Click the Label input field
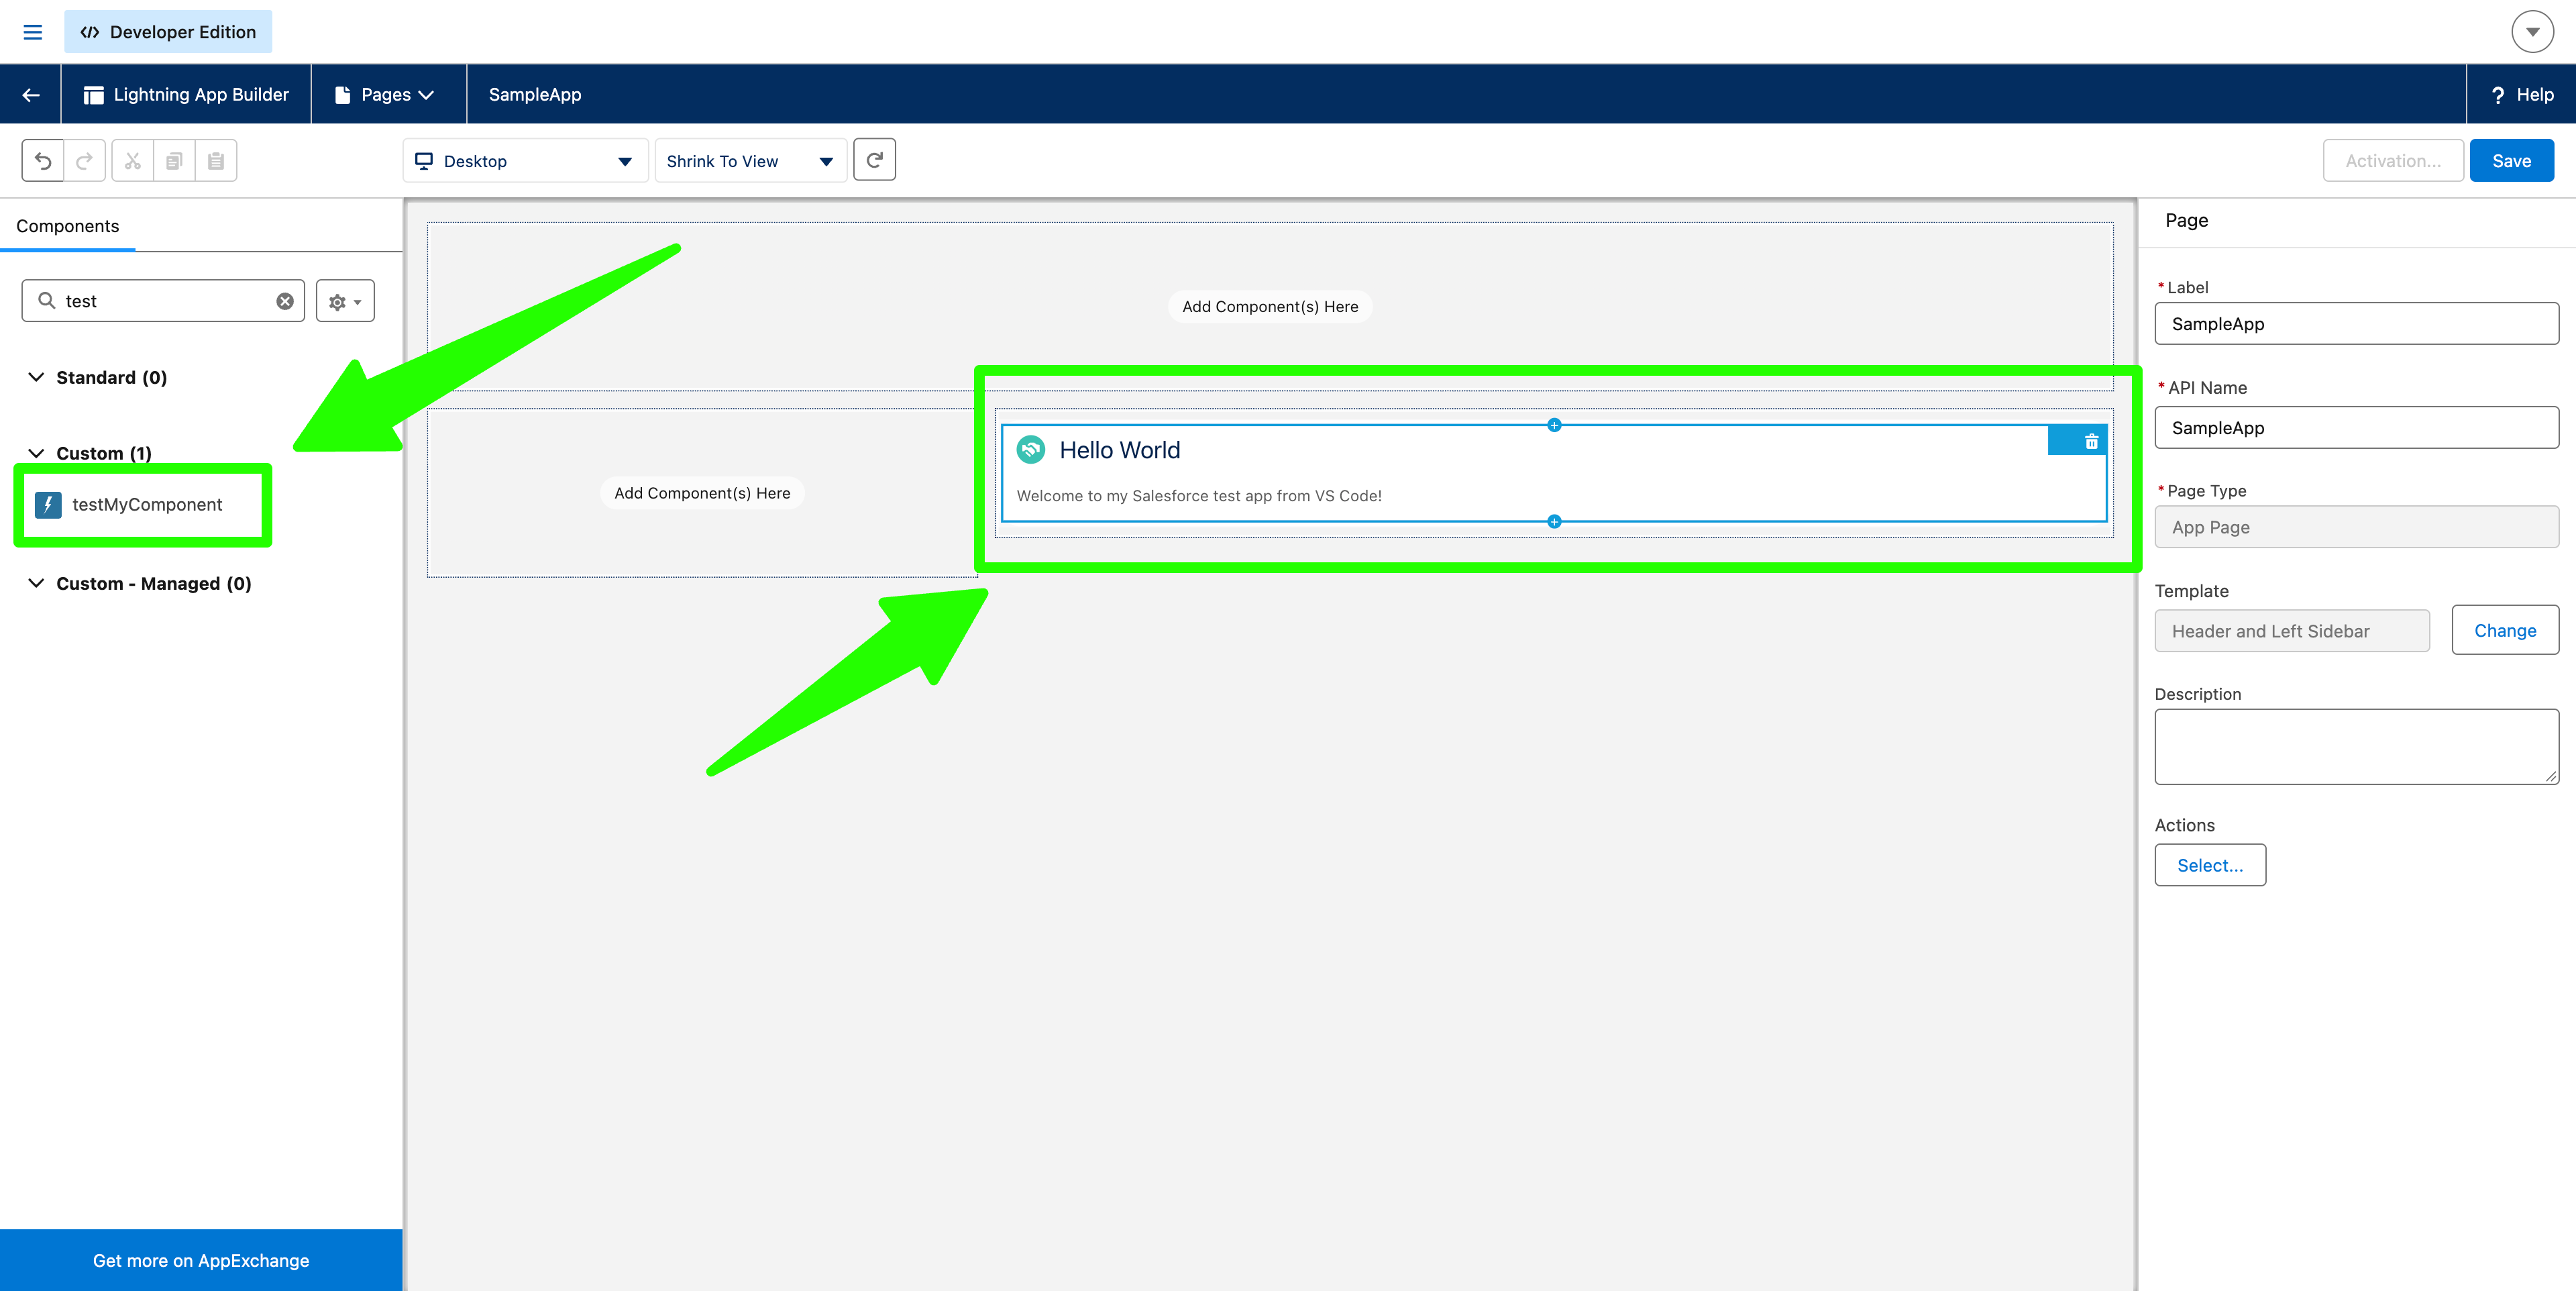 [x=2356, y=324]
